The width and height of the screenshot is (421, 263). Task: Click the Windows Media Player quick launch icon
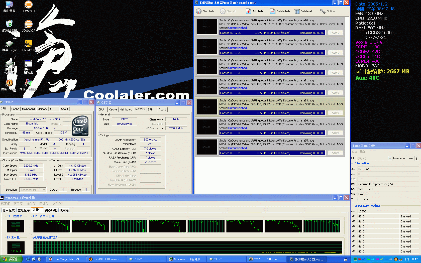coord(39,259)
